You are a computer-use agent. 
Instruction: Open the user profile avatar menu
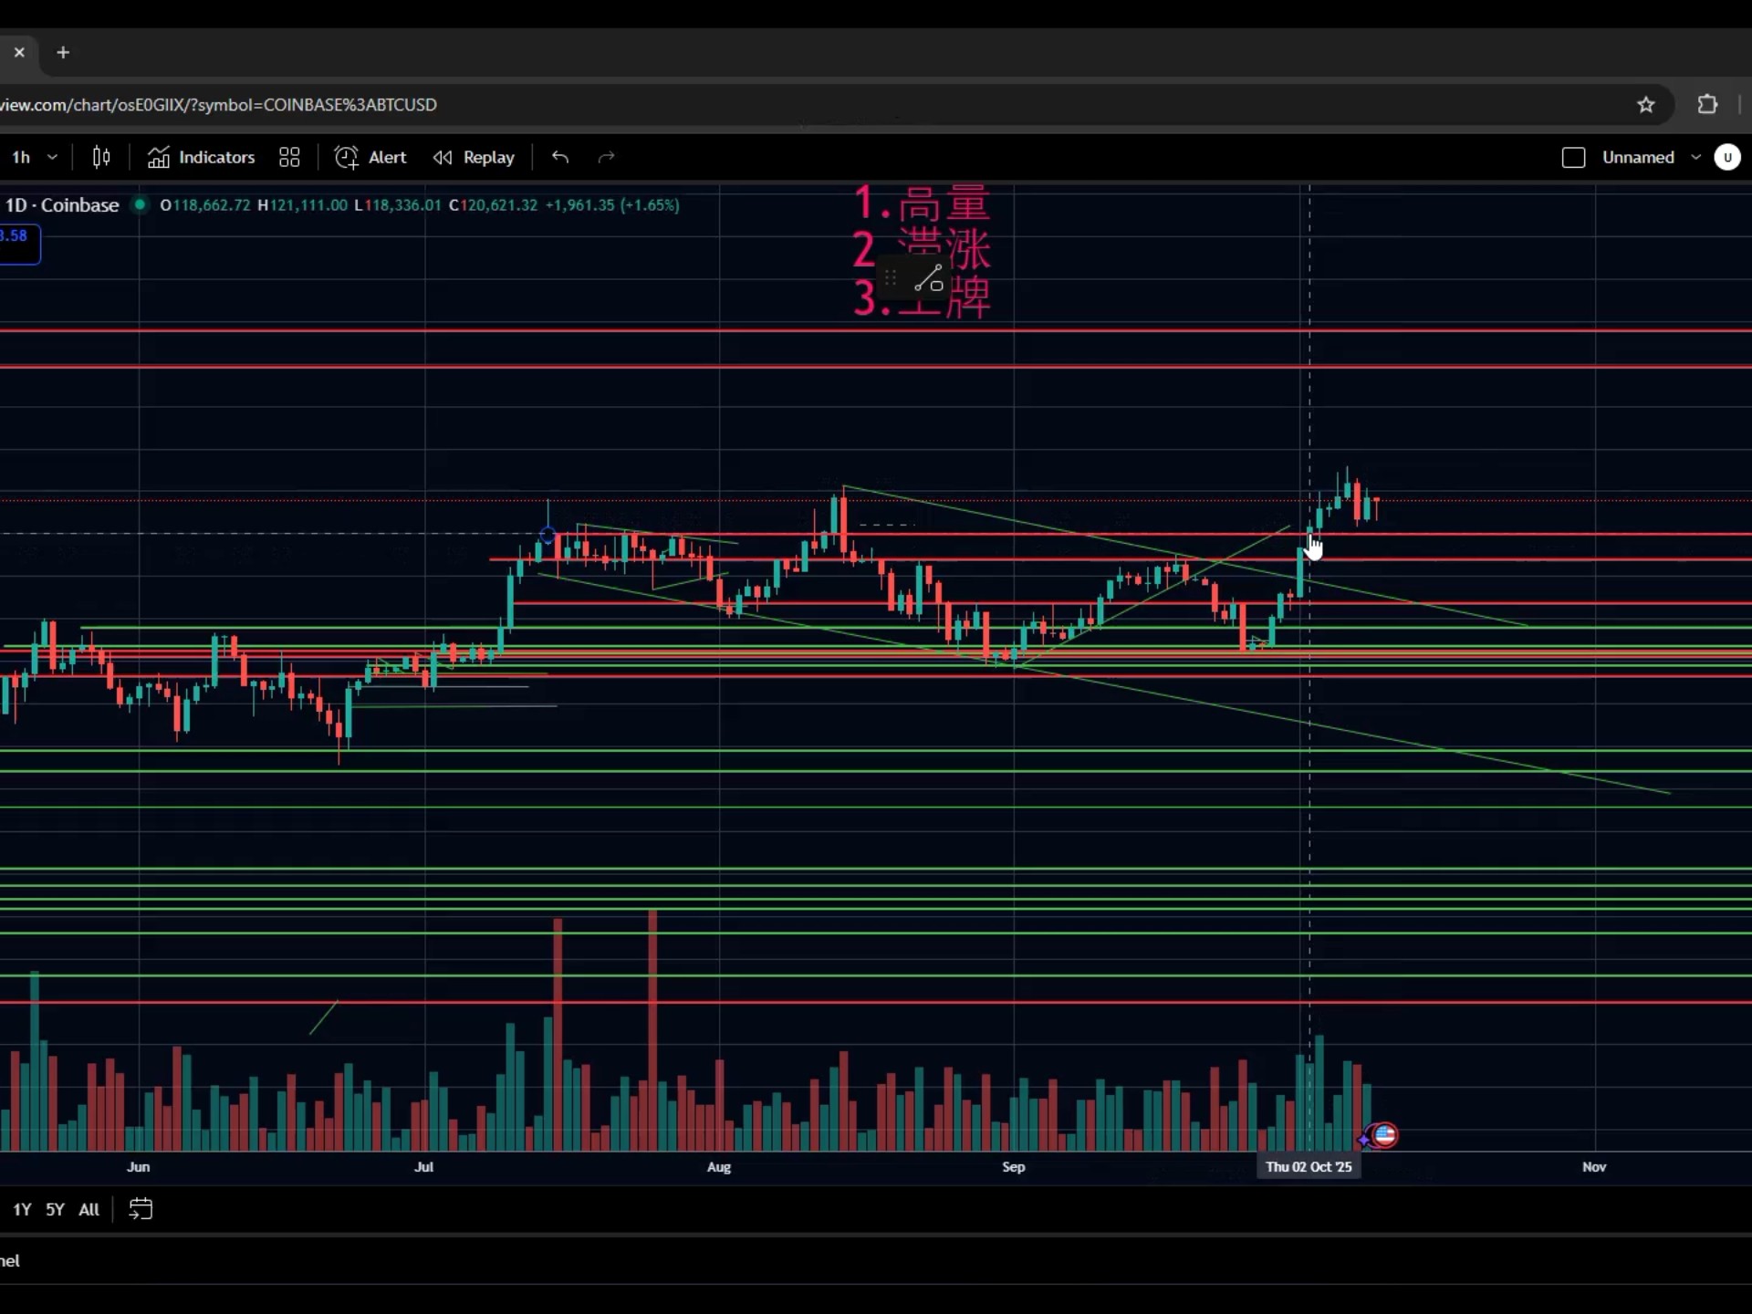point(1726,157)
